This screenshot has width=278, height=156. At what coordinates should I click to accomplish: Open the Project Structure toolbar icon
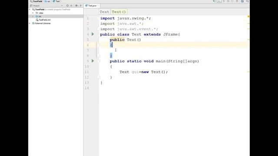pos(242,1)
